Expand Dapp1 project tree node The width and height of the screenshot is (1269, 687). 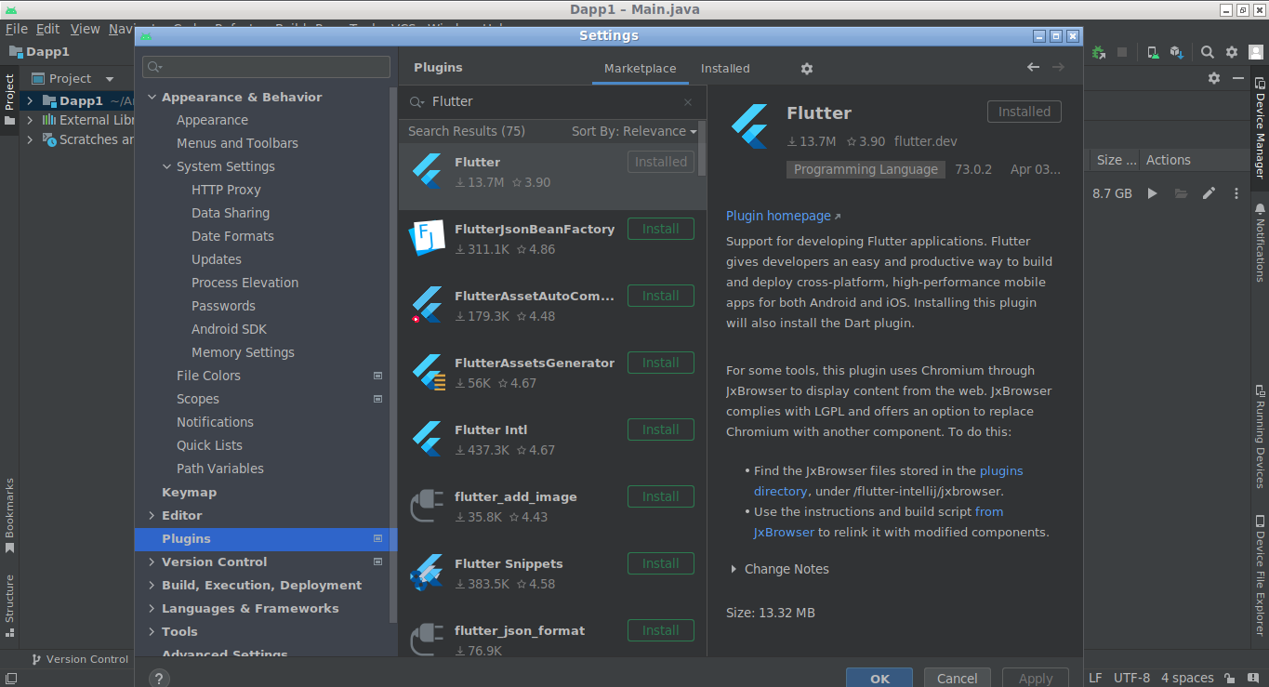30,100
